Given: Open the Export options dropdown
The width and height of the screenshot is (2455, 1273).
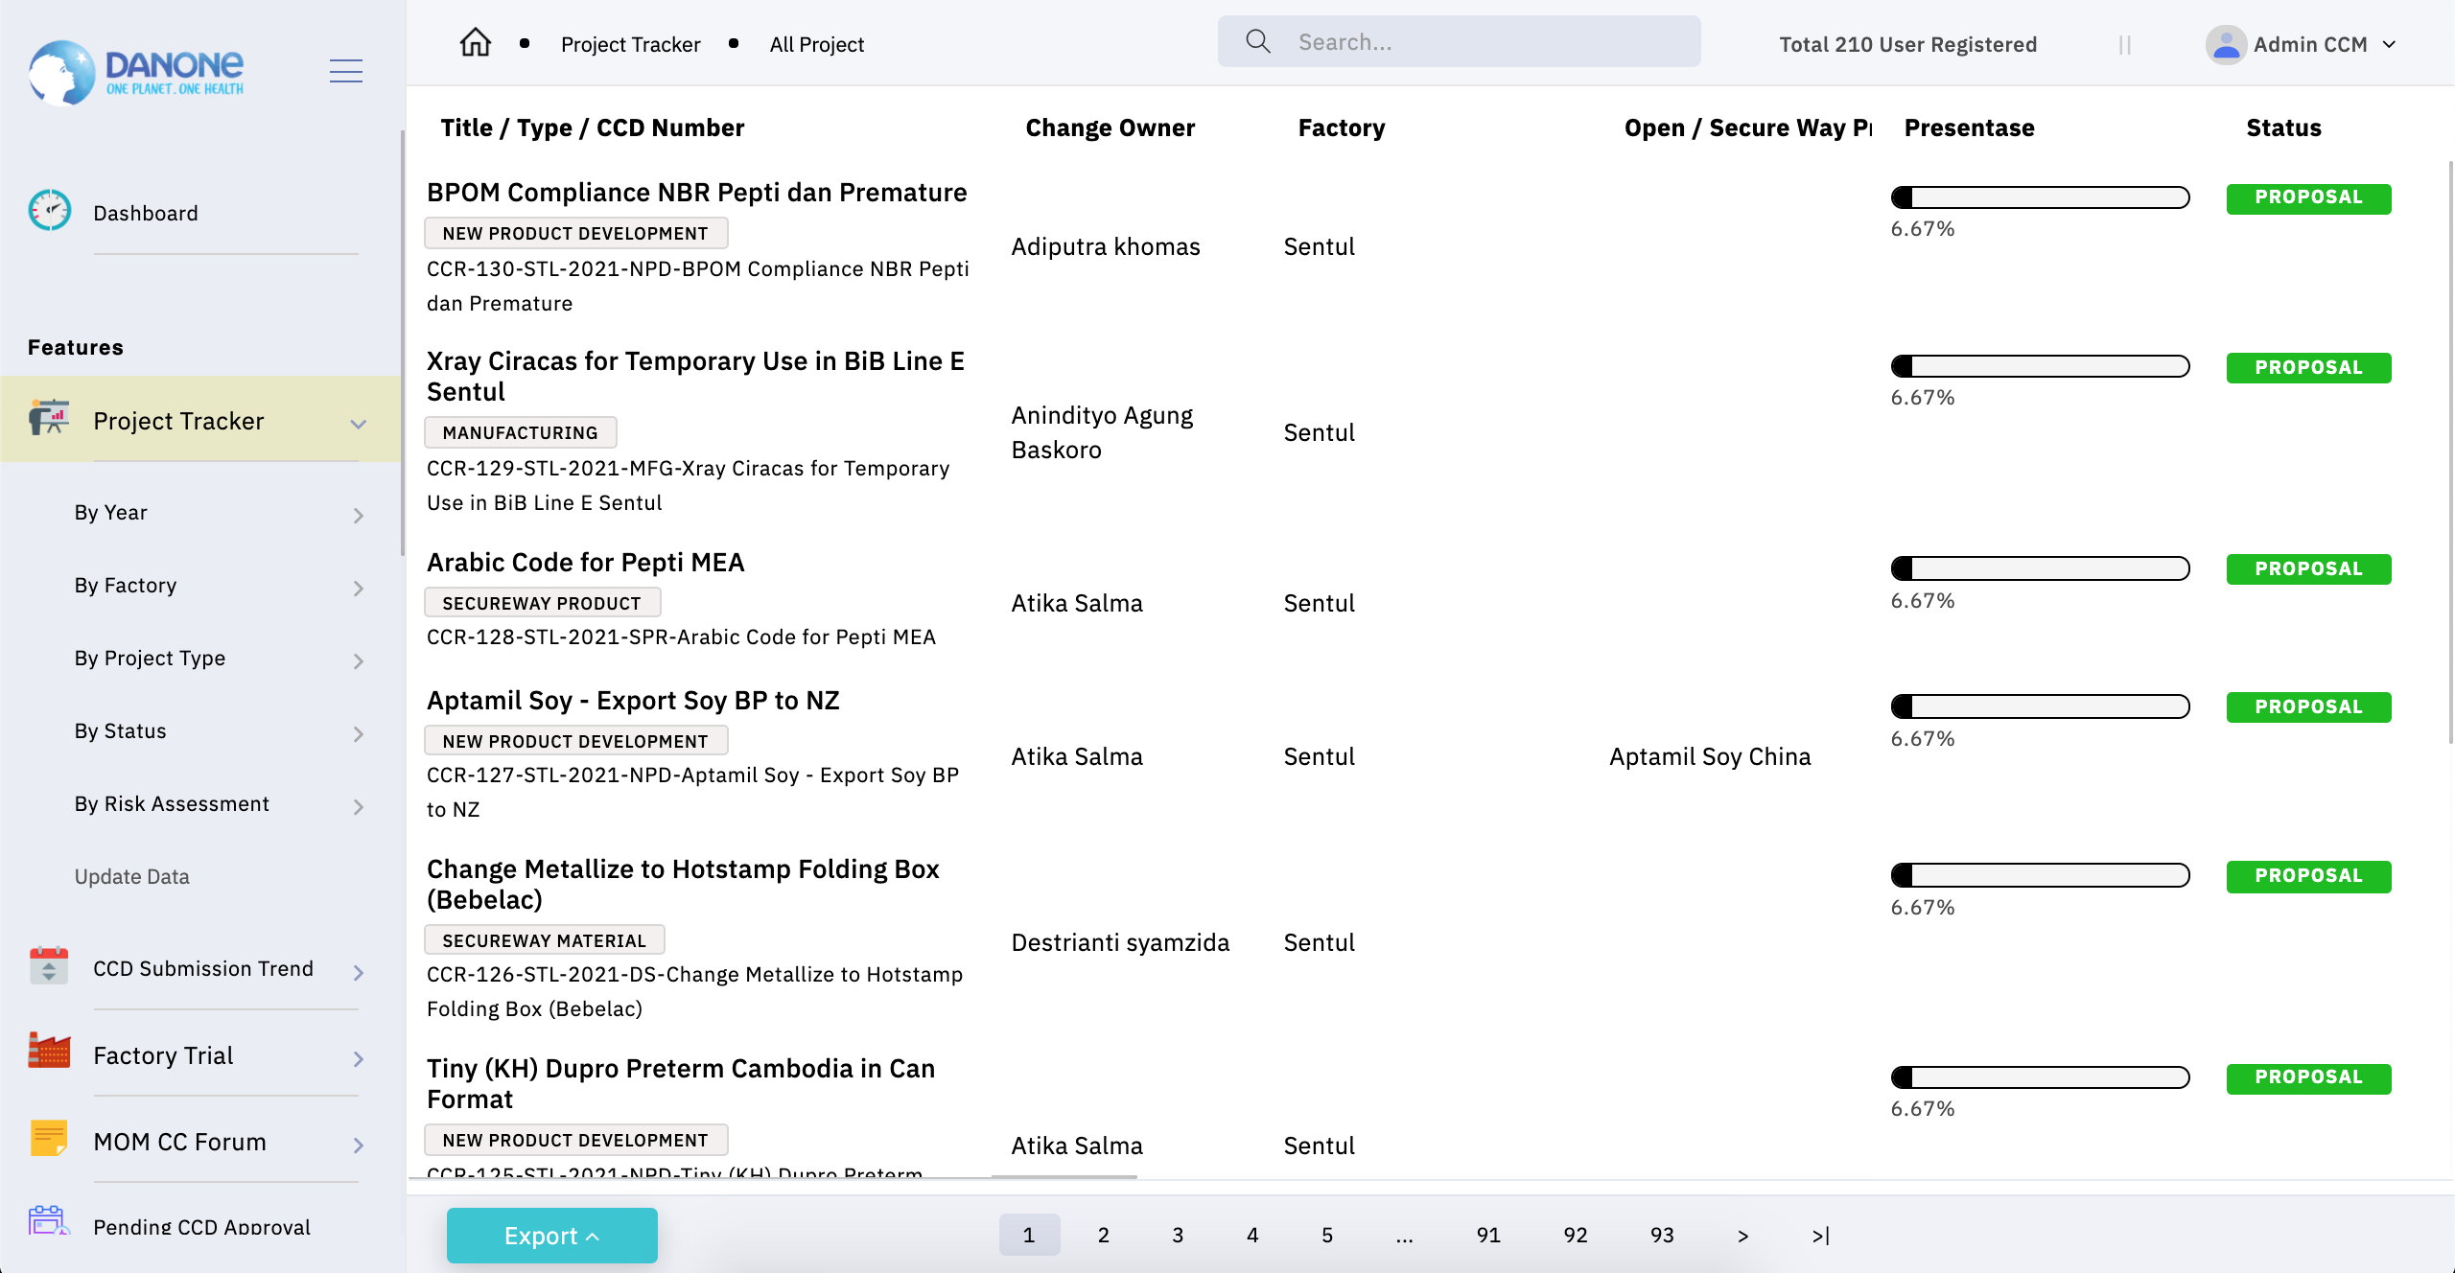Looking at the screenshot, I should point(552,1235).
